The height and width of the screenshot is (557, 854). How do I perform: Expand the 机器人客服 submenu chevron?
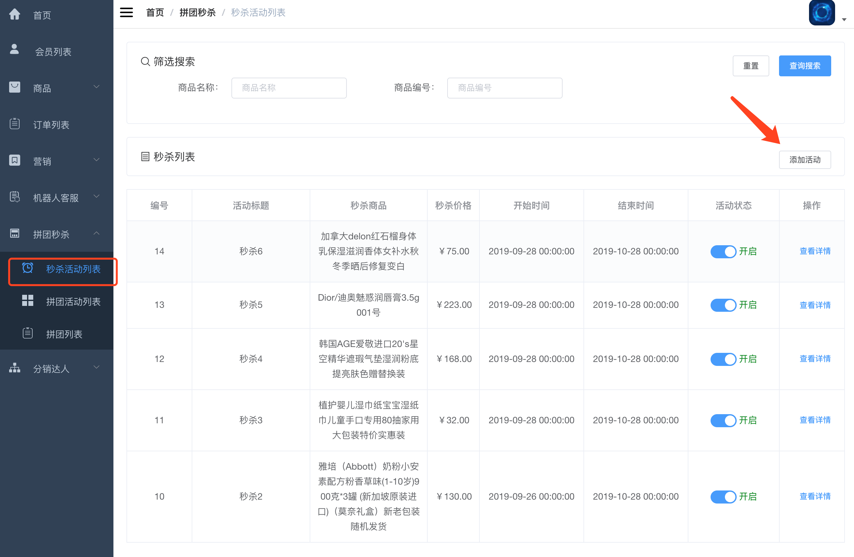96,196
